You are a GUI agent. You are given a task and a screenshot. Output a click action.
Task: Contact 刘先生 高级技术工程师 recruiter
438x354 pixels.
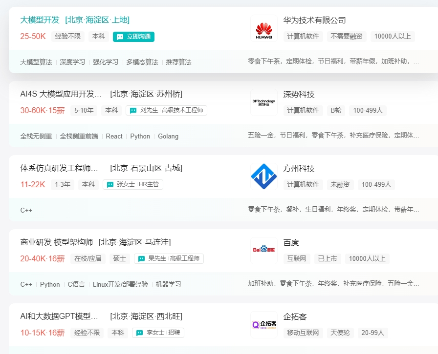pyautogui.click(x=166, y=110)
